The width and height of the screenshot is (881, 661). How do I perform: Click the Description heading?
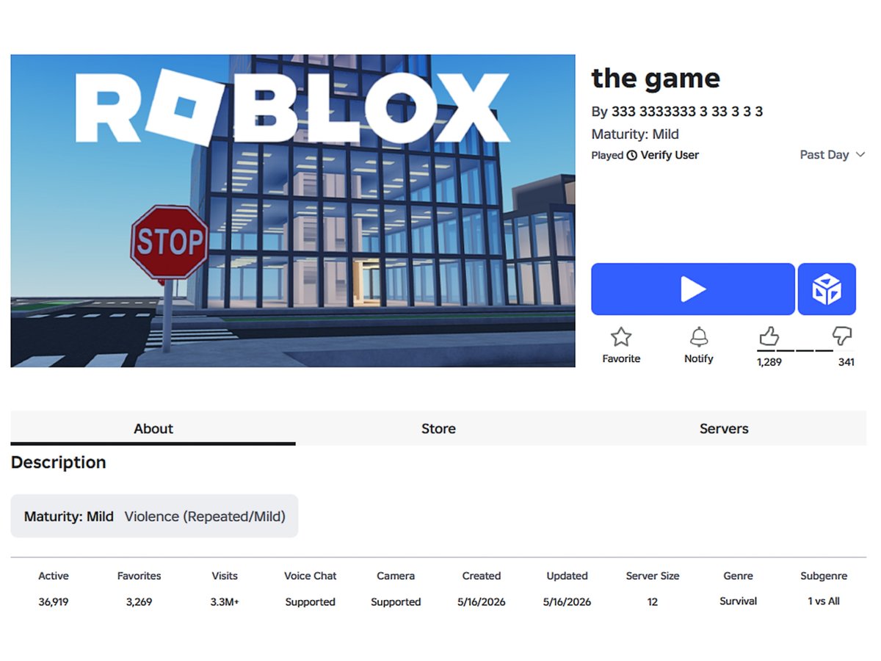tap(59, 463)
